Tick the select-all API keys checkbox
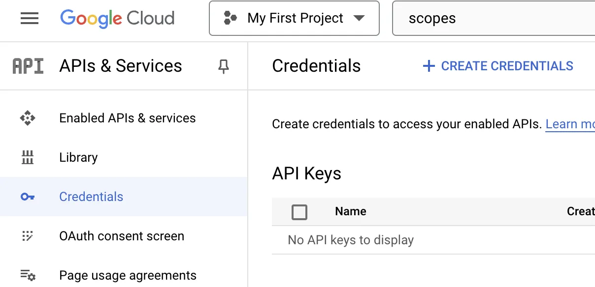The image size is (595, 287). coord(299,212)
